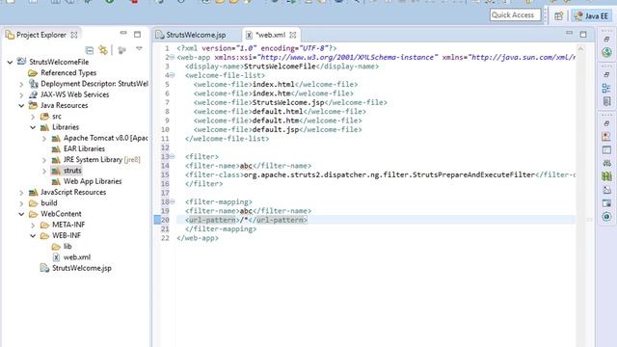This screenshot has width=617, height=347.
Task: Open the Outline view icon in trim
Action: tap(606, 88)
